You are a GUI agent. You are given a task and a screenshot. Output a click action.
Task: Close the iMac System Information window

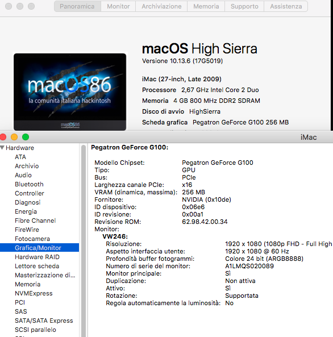pos(3,137)
